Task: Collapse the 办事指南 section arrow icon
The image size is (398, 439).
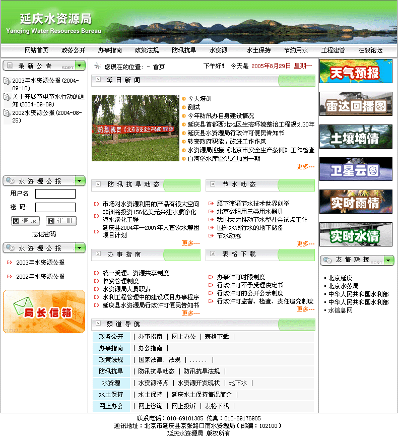Action: (x=98, y=254)
